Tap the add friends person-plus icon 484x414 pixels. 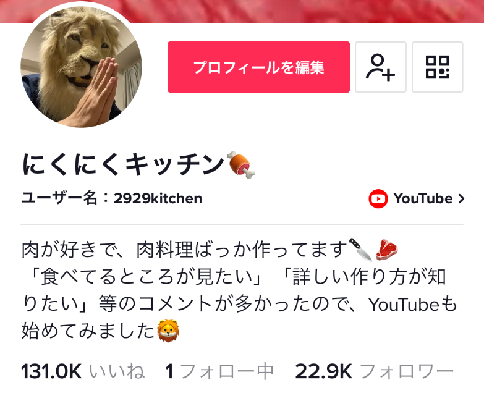pos(381,67)
